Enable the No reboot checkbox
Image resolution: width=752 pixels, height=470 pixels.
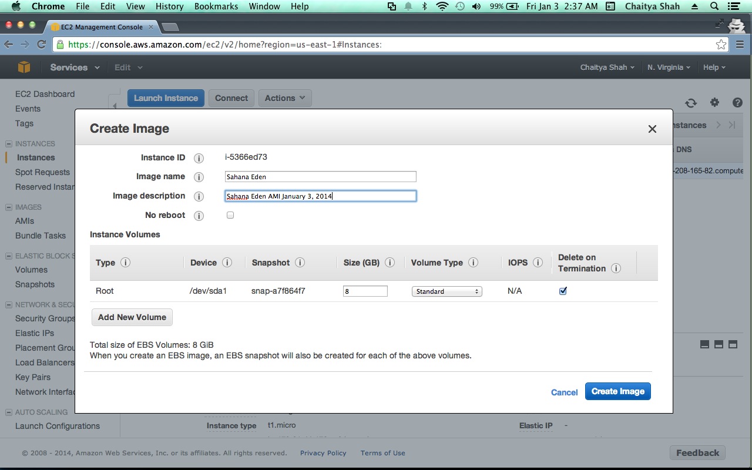(230, 215)
